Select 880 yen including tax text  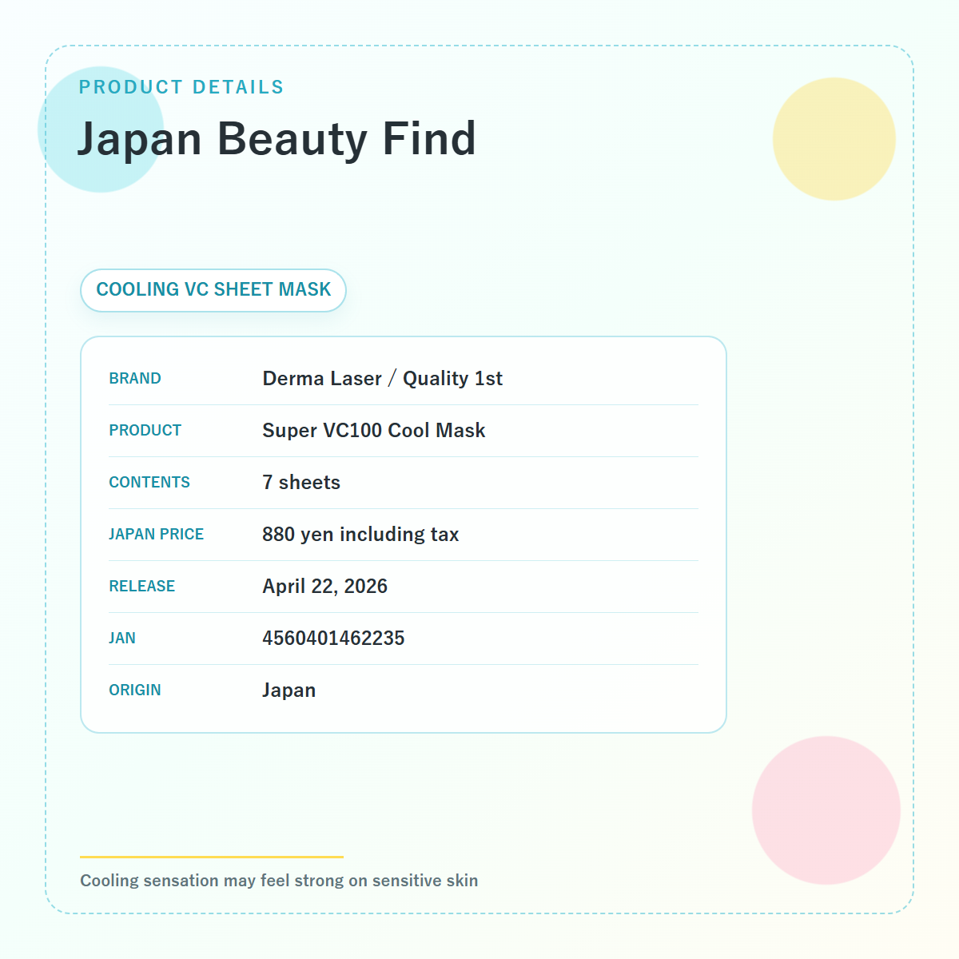tap(360, 535)
